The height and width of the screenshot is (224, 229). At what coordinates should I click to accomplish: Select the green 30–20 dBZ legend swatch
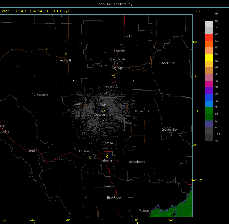click(209, 111)
